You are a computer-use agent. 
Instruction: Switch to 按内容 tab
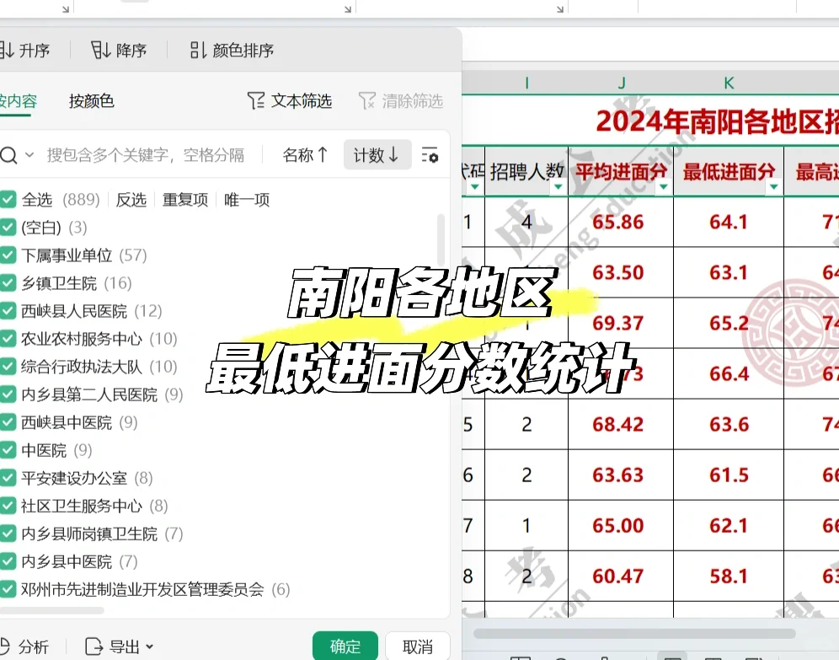(19, 100)
